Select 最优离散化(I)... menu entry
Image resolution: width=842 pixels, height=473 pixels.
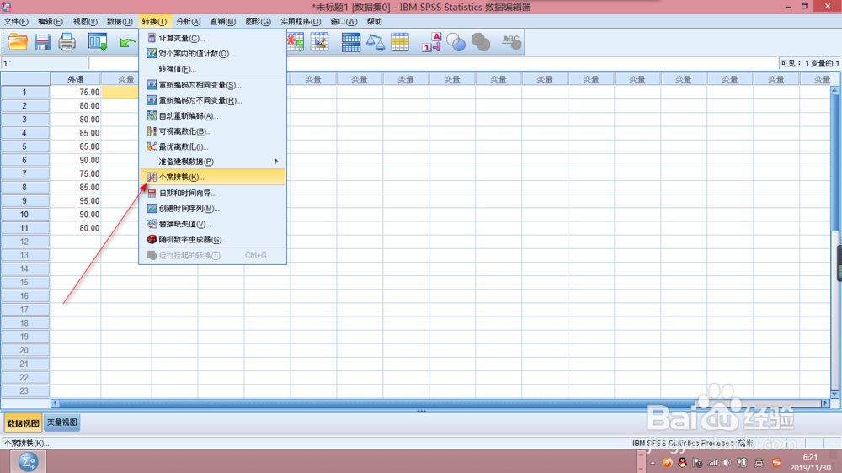(x=212, y=146)
